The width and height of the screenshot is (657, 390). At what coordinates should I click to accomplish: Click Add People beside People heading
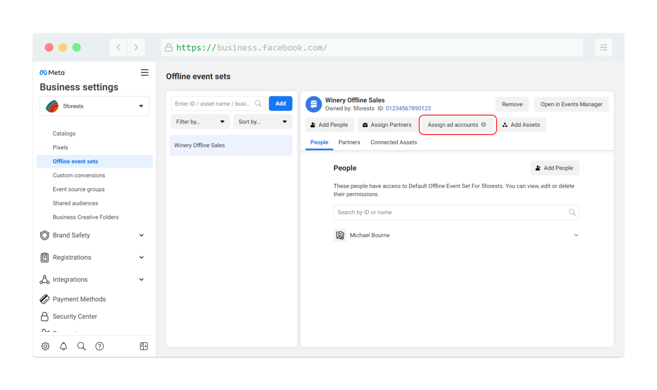point(555,168)
